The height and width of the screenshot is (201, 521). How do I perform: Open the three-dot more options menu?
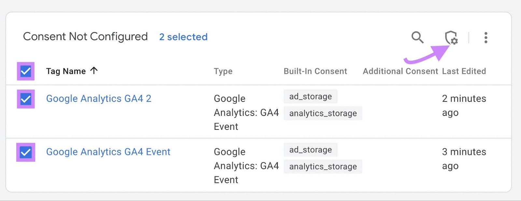pos(486,38)
